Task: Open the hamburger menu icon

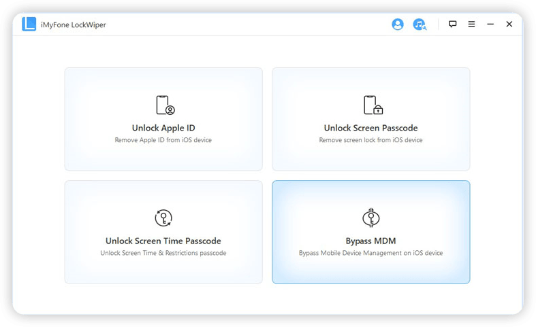Action: [471, 24]
